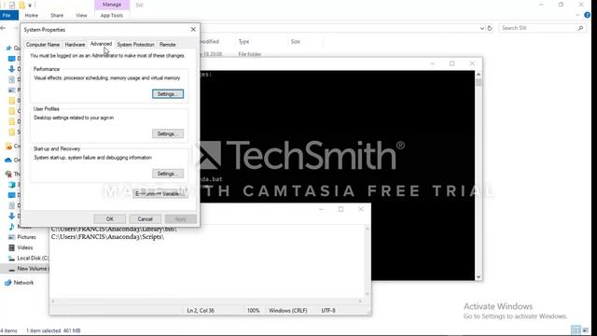The height and width of the screenshot is (336, 597).
Task: Open Environment Variables in System Properties
Action: (x=160, y=194)
